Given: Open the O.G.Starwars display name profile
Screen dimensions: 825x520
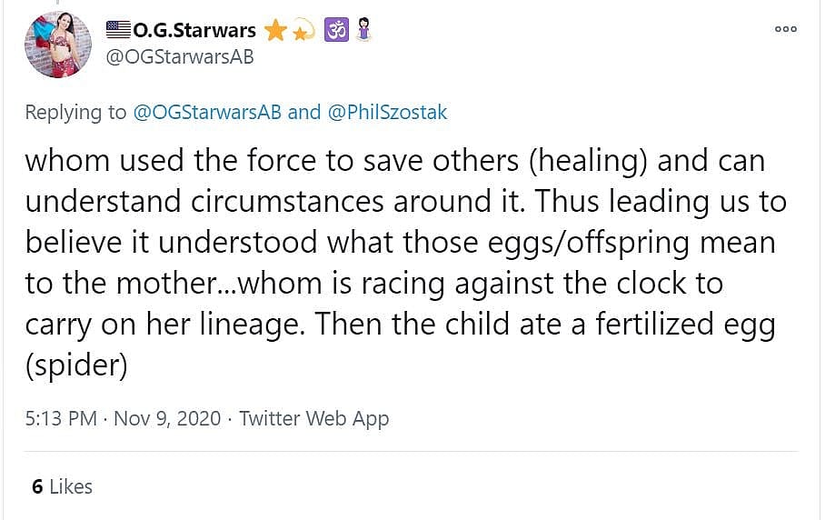Looking at the screenshot, I should coord(194,30).
